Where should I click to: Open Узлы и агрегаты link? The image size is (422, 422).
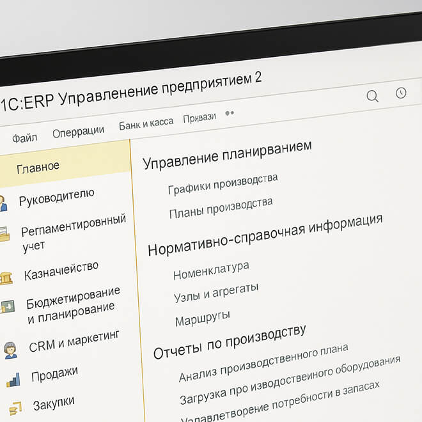pos(216,293)
